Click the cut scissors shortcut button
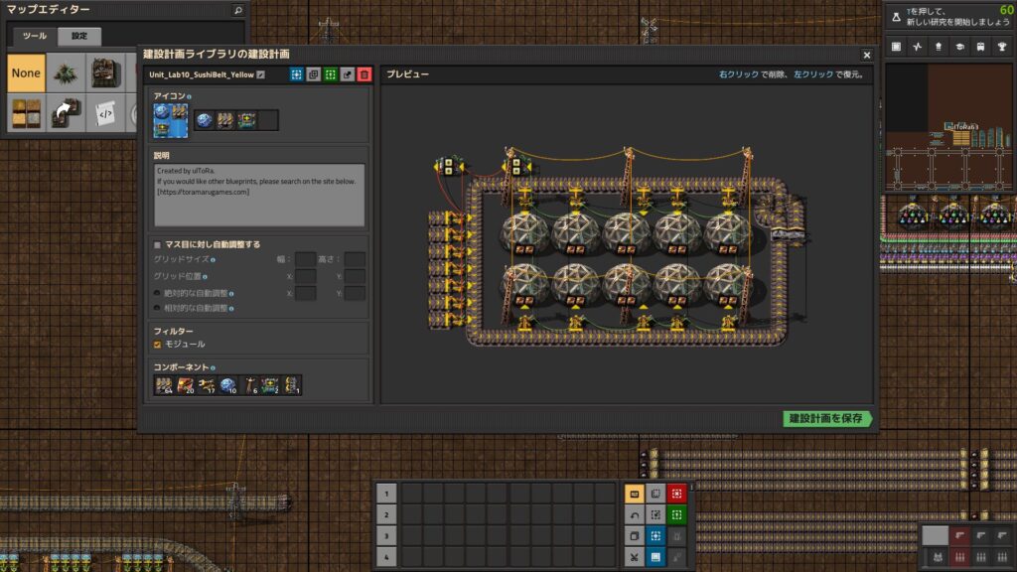 pos(635,557)
